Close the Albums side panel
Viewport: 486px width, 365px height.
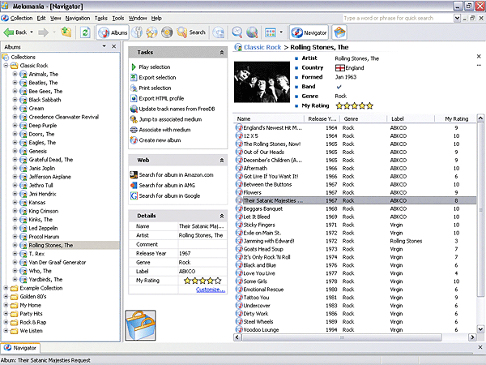[113, 46]
